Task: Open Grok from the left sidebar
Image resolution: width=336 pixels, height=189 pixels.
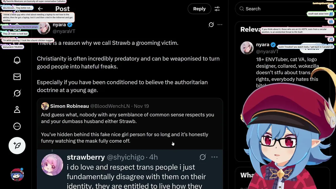Action: point(17,93)
